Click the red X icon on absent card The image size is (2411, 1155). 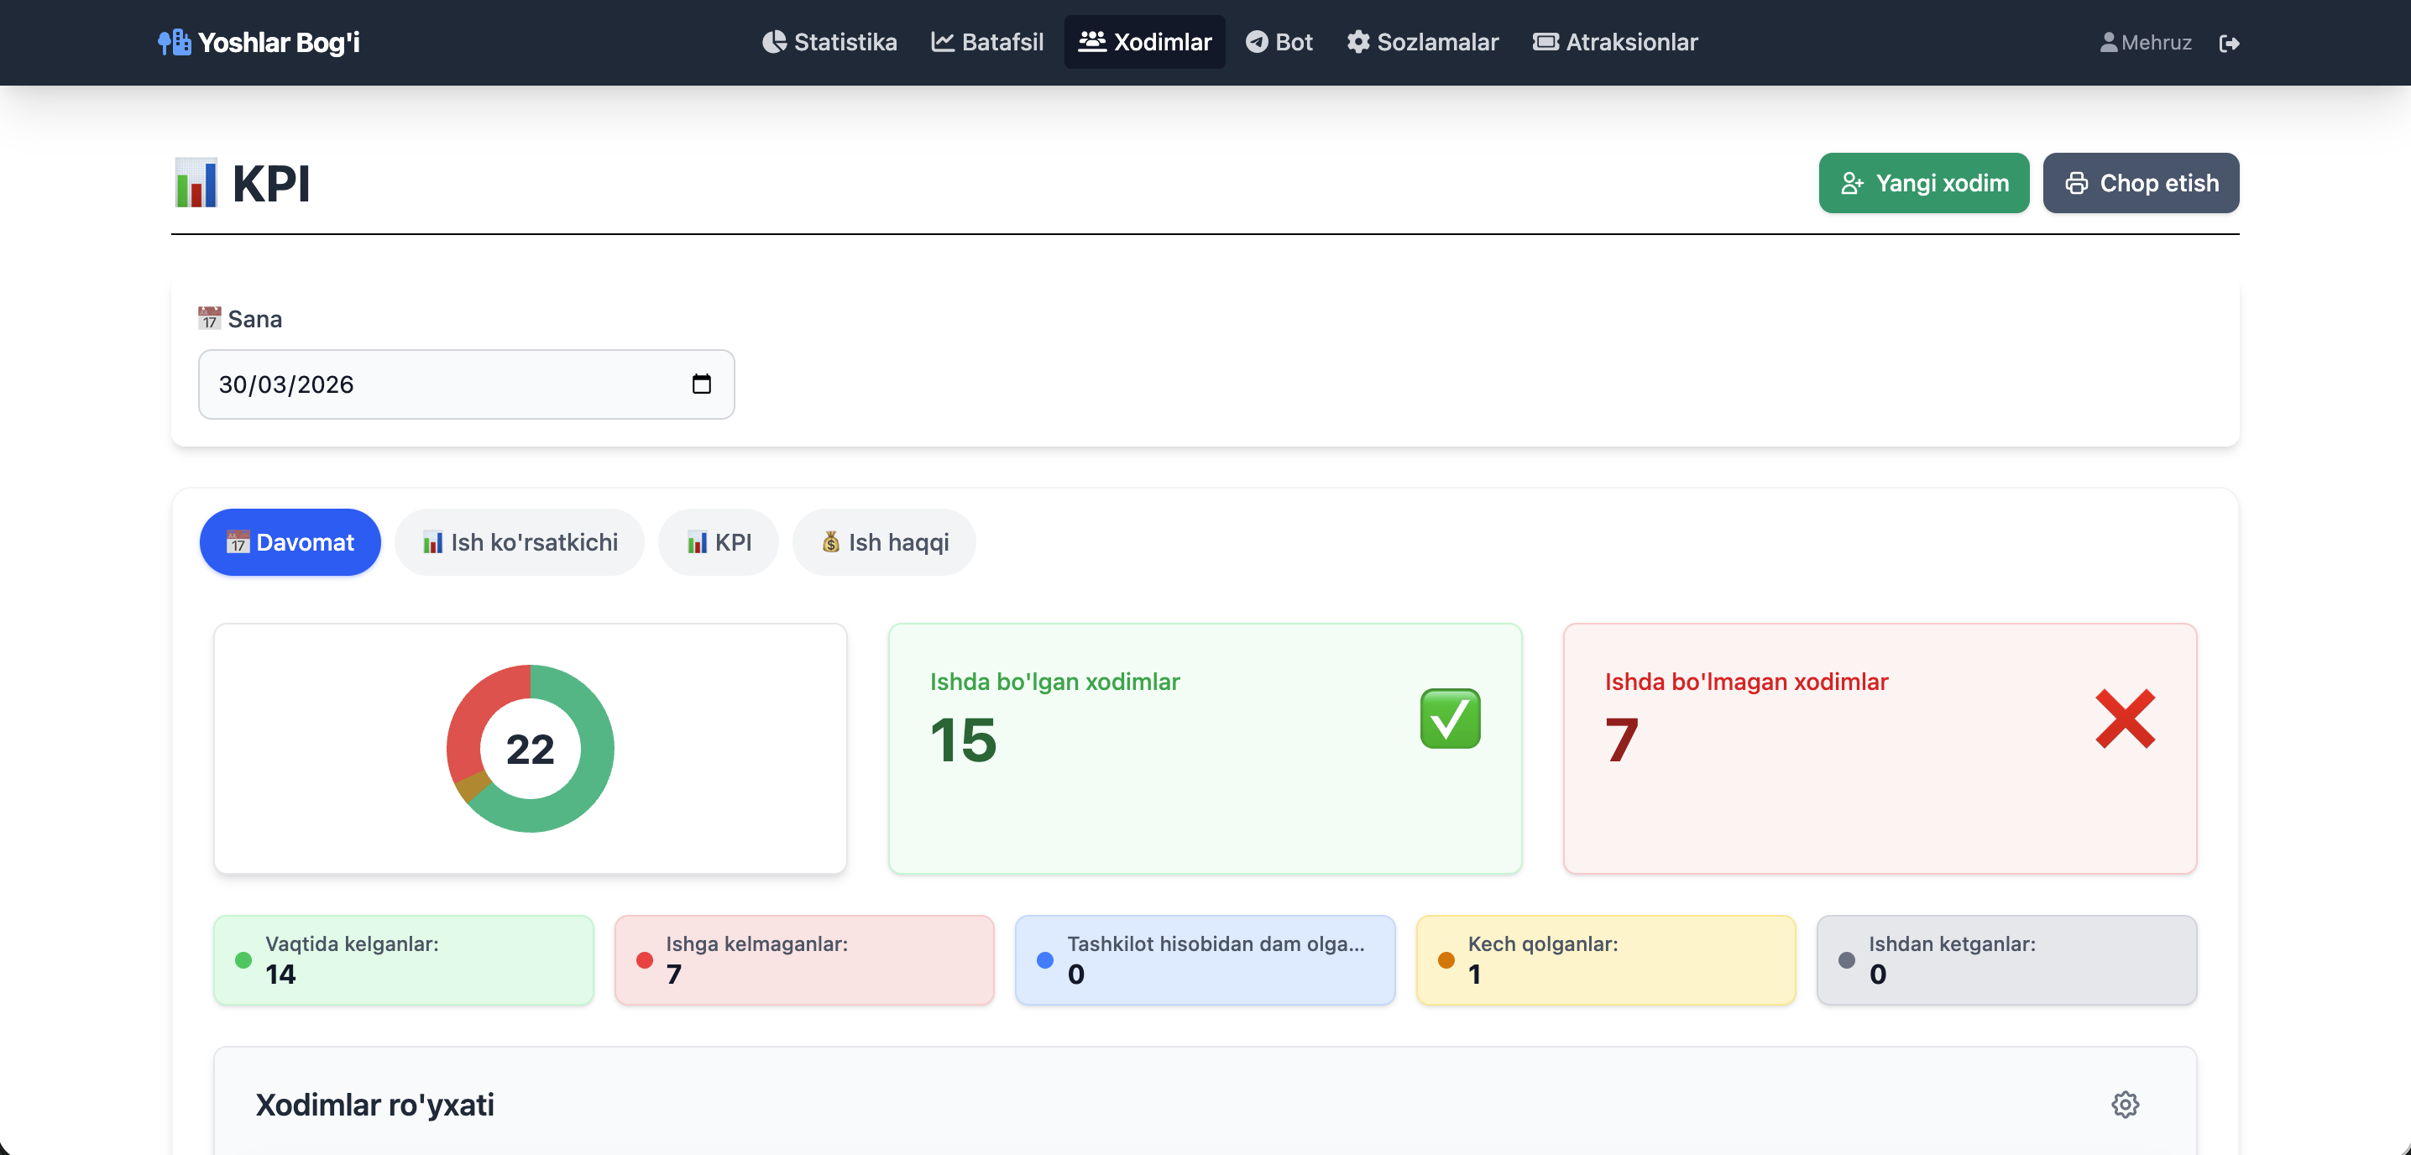pos(2125,719)
